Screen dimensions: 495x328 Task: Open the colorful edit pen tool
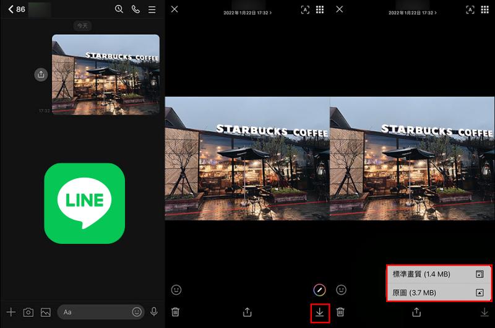click(x=319, y=290)
